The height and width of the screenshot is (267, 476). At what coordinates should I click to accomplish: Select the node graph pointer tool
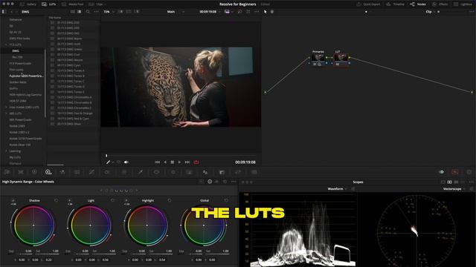click(266, 12)
